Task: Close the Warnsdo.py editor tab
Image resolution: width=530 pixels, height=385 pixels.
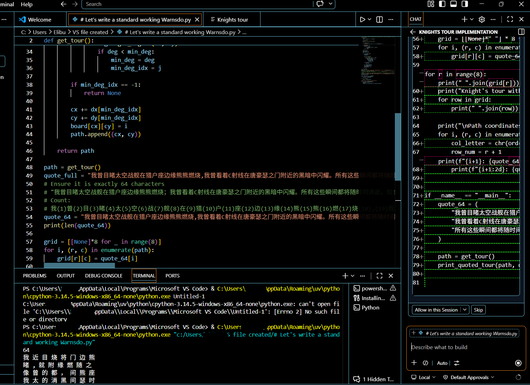Action: tap(197, 19)
